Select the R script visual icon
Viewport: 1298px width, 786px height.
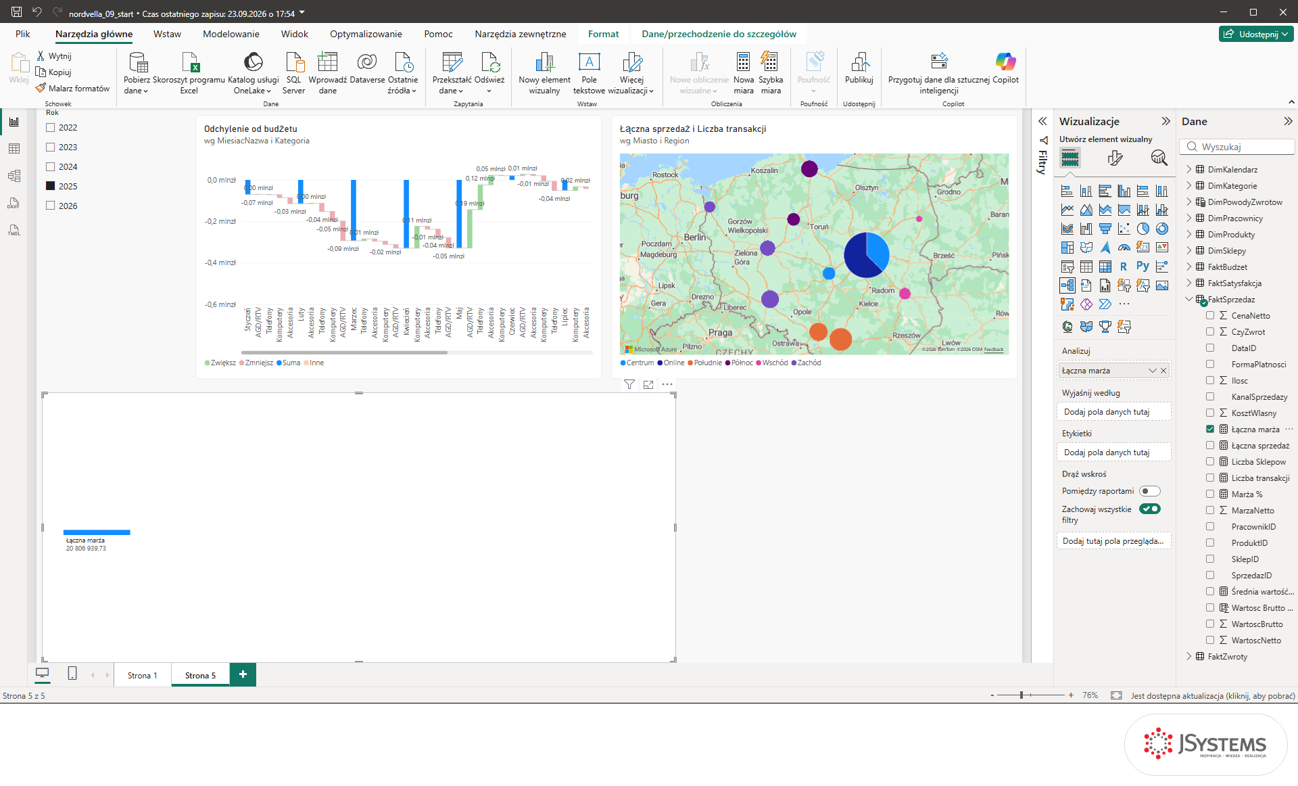[x=1124, y=267]
